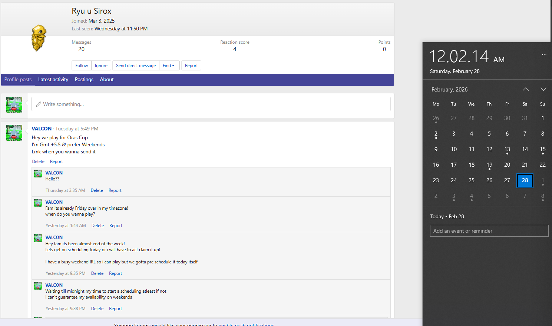Viewport: 552px width, 326px height.
Task: Click the Ignore button
Action: (101, 66)
